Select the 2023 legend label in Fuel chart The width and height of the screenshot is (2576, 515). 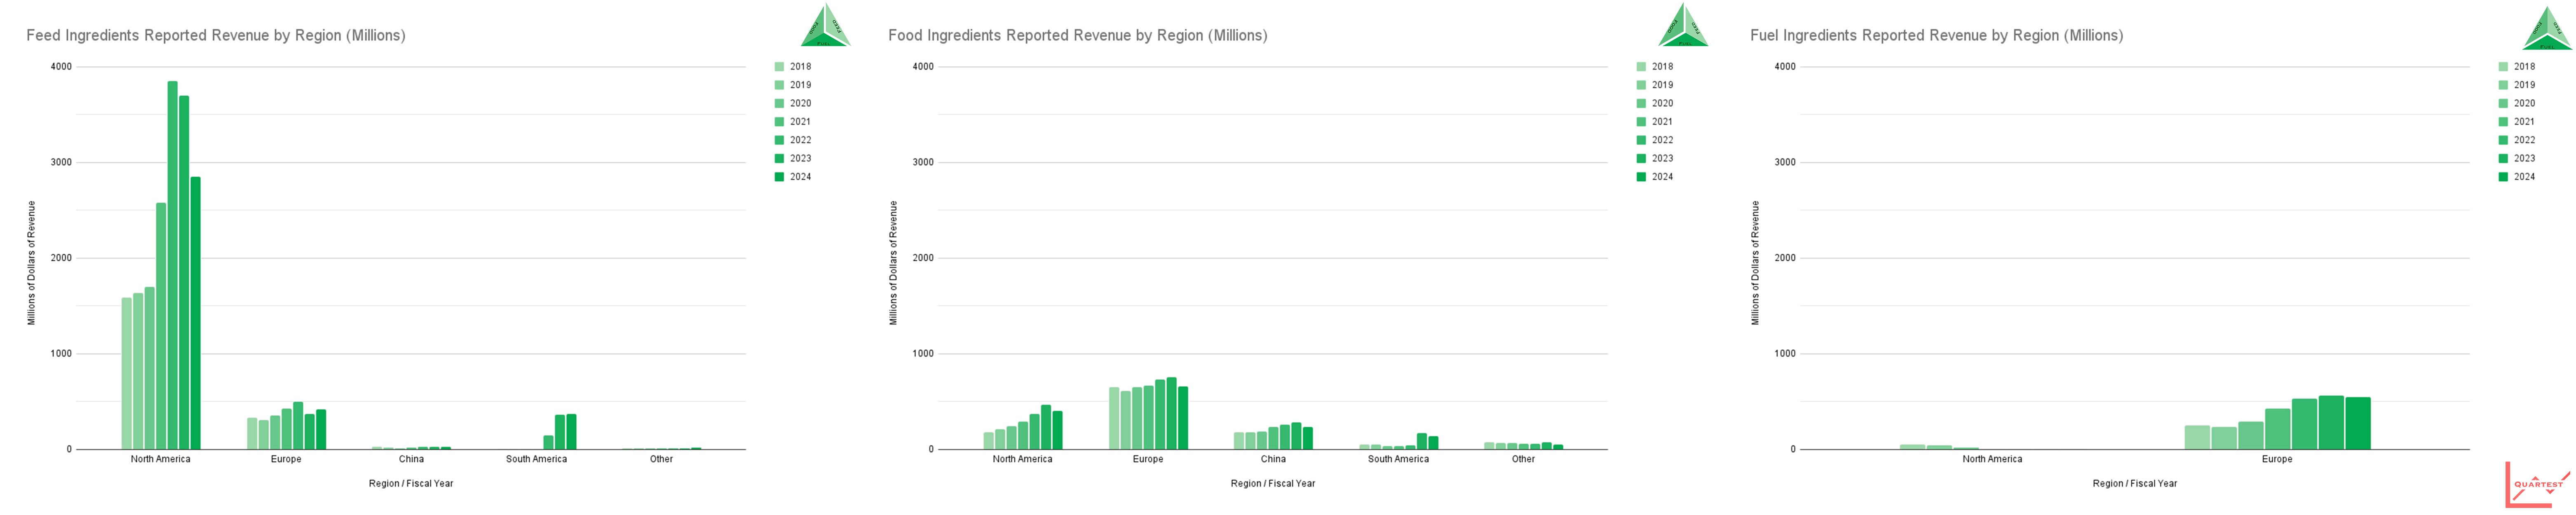pyautogui.click(x=2524, y=158)
